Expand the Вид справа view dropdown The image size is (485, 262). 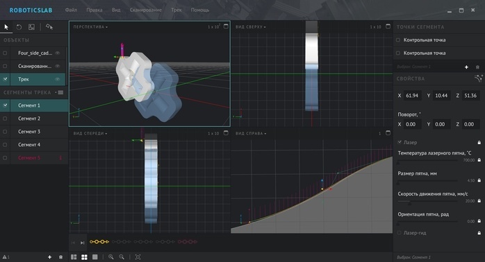click(x=251, y=133)
